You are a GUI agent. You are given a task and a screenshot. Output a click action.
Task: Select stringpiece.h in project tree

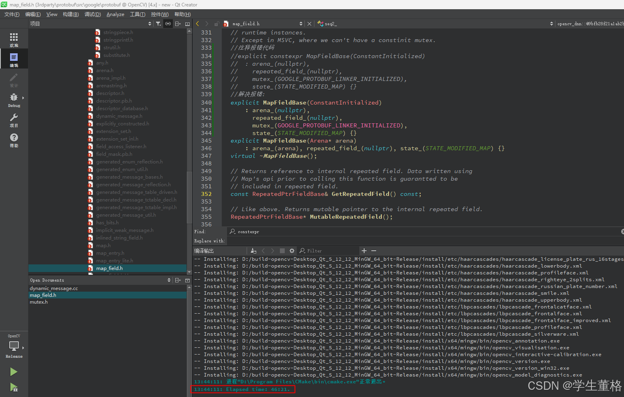[x=118, y=32]
